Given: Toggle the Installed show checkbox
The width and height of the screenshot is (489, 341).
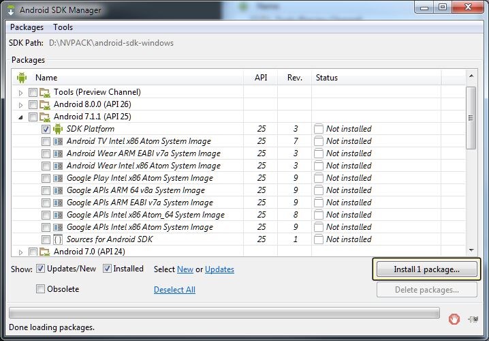Looking at the screenshot, I should 107,269.
